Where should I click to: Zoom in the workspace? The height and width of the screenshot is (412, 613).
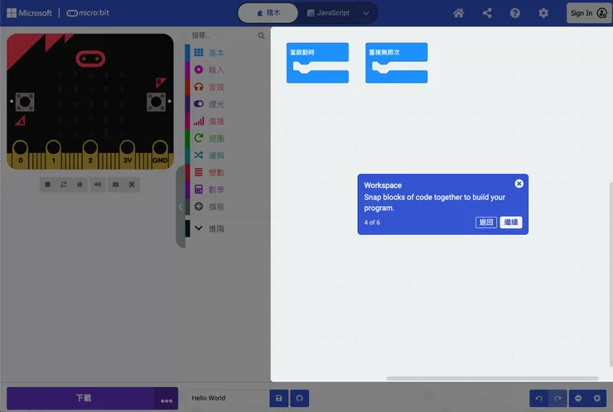click(597, 398)
